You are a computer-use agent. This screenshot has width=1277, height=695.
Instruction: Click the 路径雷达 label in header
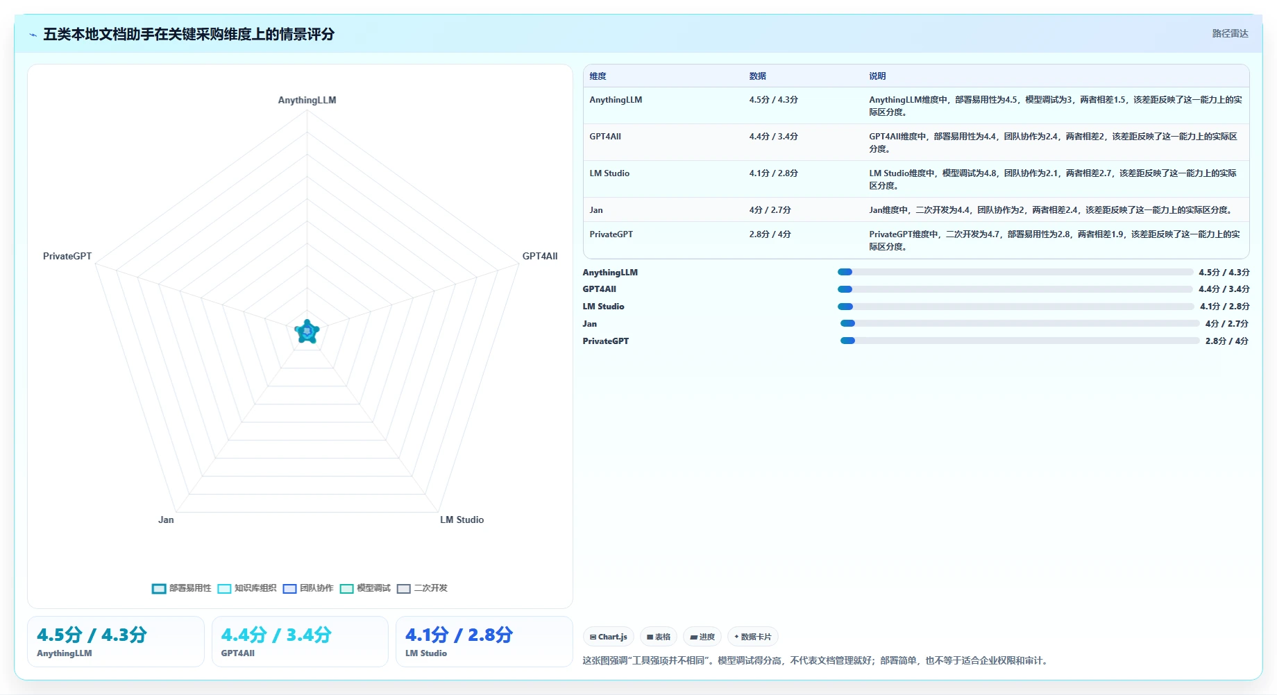click(x=1230, y=33)
